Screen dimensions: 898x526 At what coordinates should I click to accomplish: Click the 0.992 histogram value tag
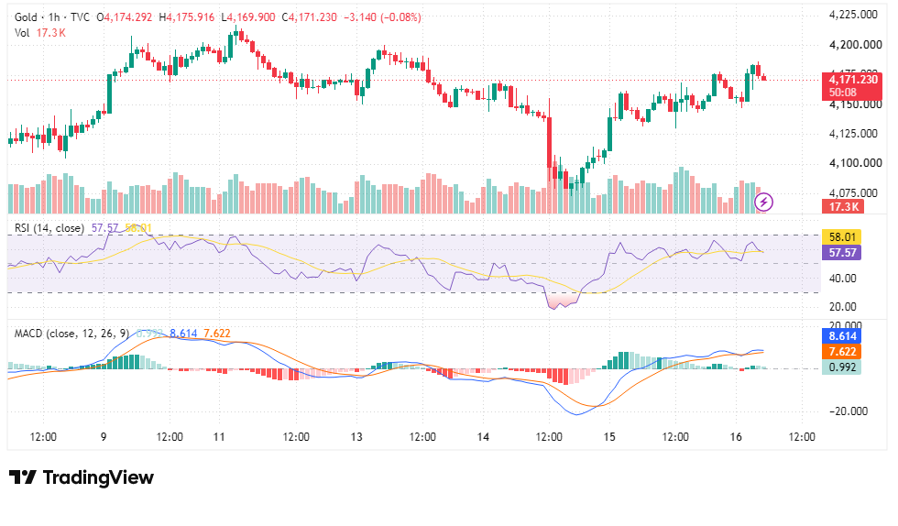(842, 367)
